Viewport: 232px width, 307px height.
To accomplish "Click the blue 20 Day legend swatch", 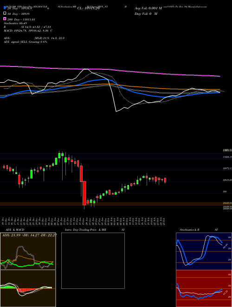I will click(x=5, y=8).
